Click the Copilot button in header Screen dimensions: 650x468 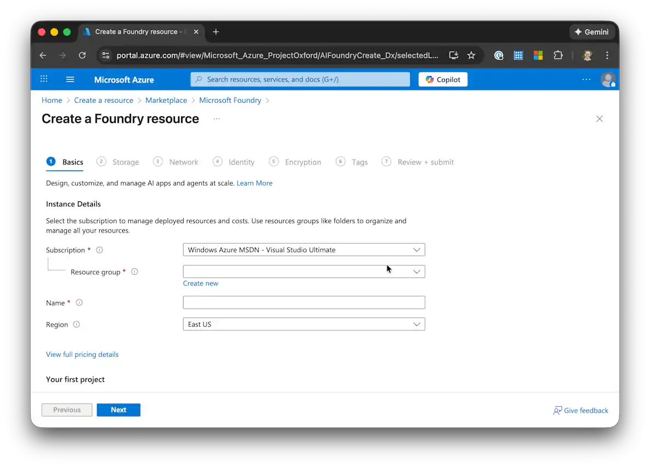click(x=443, y=79)
